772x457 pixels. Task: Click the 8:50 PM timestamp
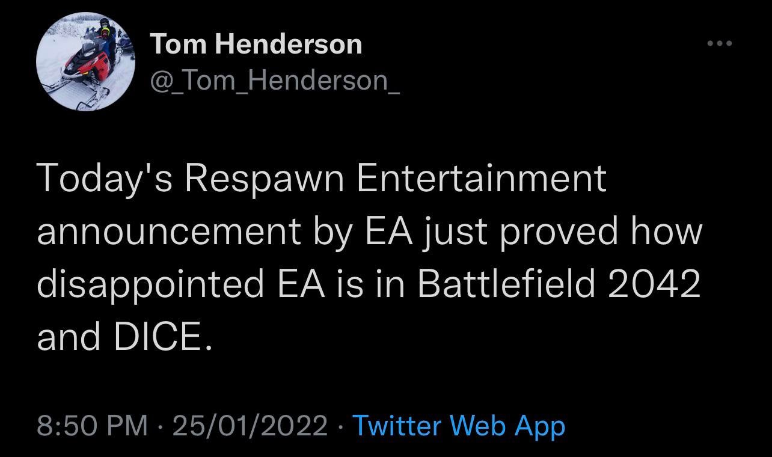(x=93, y=426)
